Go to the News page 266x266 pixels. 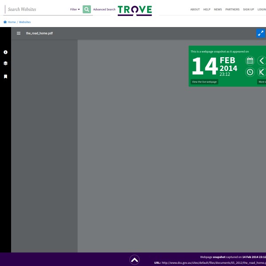(x=218, y=9)
